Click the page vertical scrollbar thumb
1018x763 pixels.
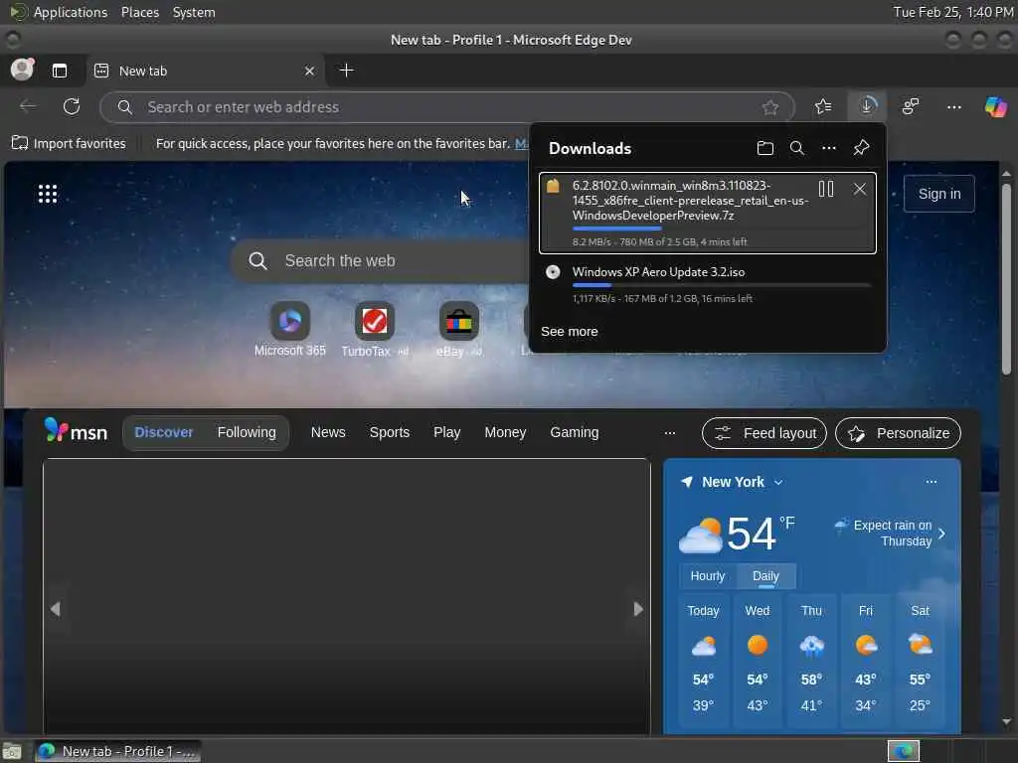pos(1006,278)
